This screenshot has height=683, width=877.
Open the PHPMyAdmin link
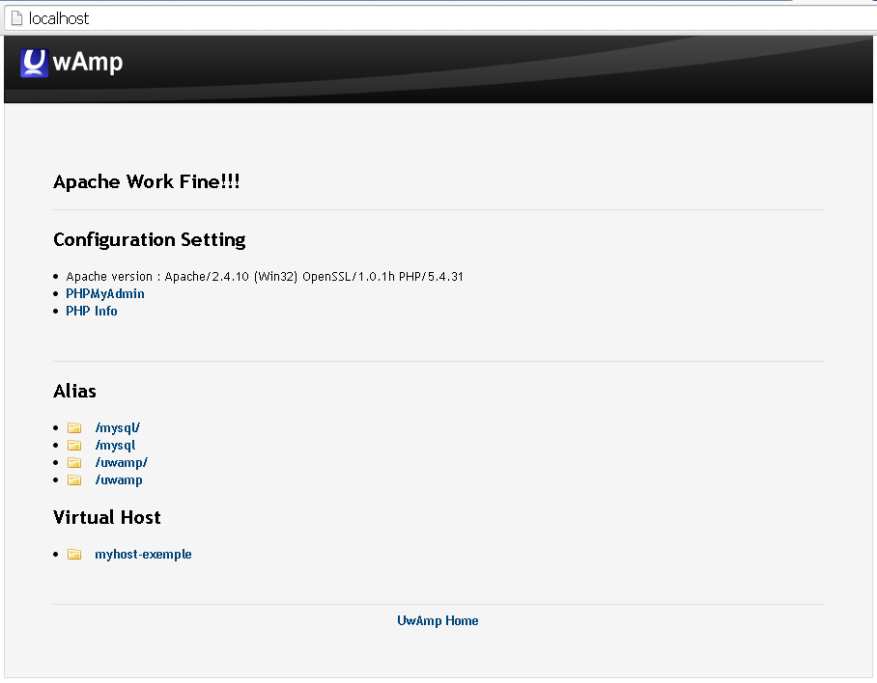click(x=105, y=294)
